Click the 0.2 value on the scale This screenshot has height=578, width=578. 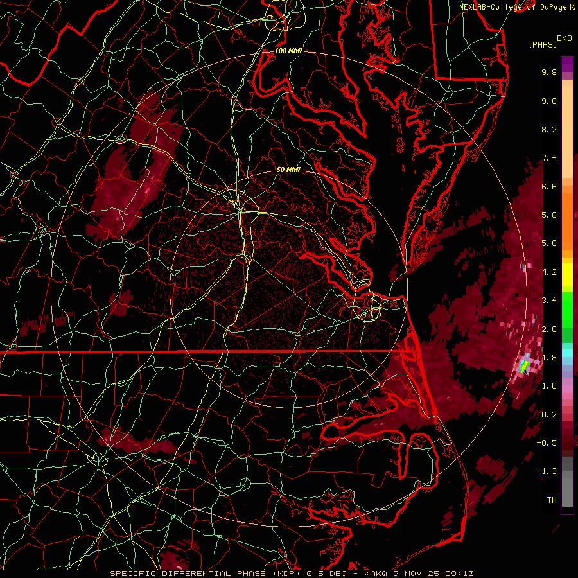tap(549, 415)
